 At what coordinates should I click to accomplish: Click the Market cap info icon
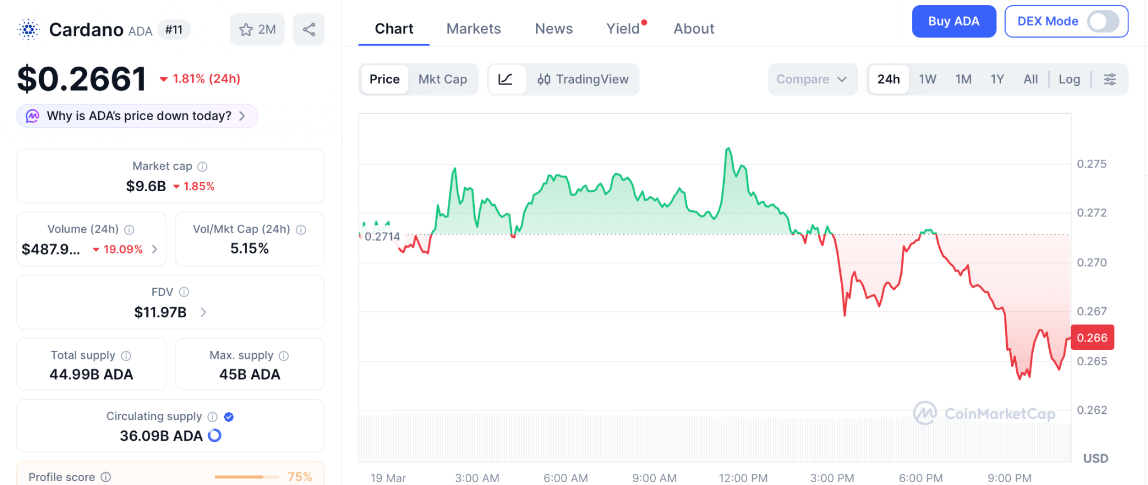[x=203, y=167]
